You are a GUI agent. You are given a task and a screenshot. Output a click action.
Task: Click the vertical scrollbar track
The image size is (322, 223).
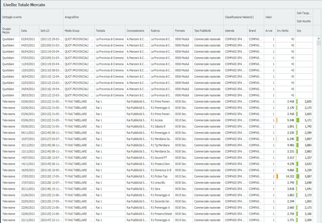(x=319, y=141)
